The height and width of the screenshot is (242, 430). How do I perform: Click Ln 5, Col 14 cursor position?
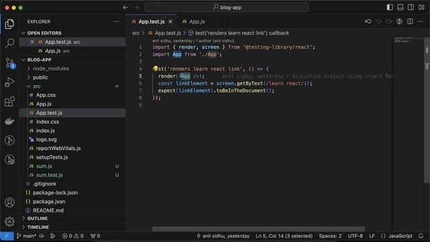click(284, 236)
